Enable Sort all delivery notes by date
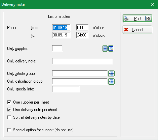This screenshot has height=140, width=158. (9, 117)
